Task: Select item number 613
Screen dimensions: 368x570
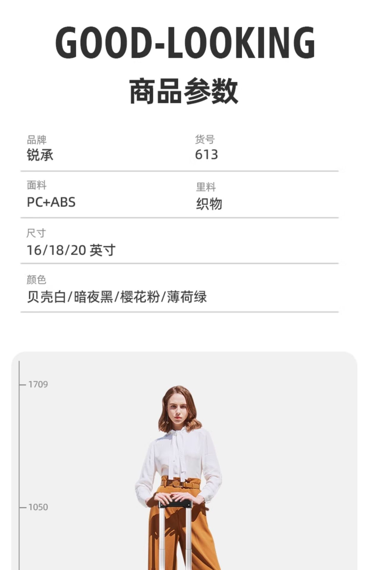Action: [206, 155]
